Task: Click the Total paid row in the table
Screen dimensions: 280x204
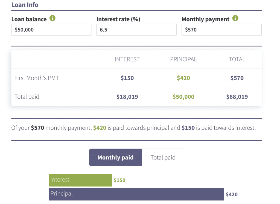Action: (27, 96)
